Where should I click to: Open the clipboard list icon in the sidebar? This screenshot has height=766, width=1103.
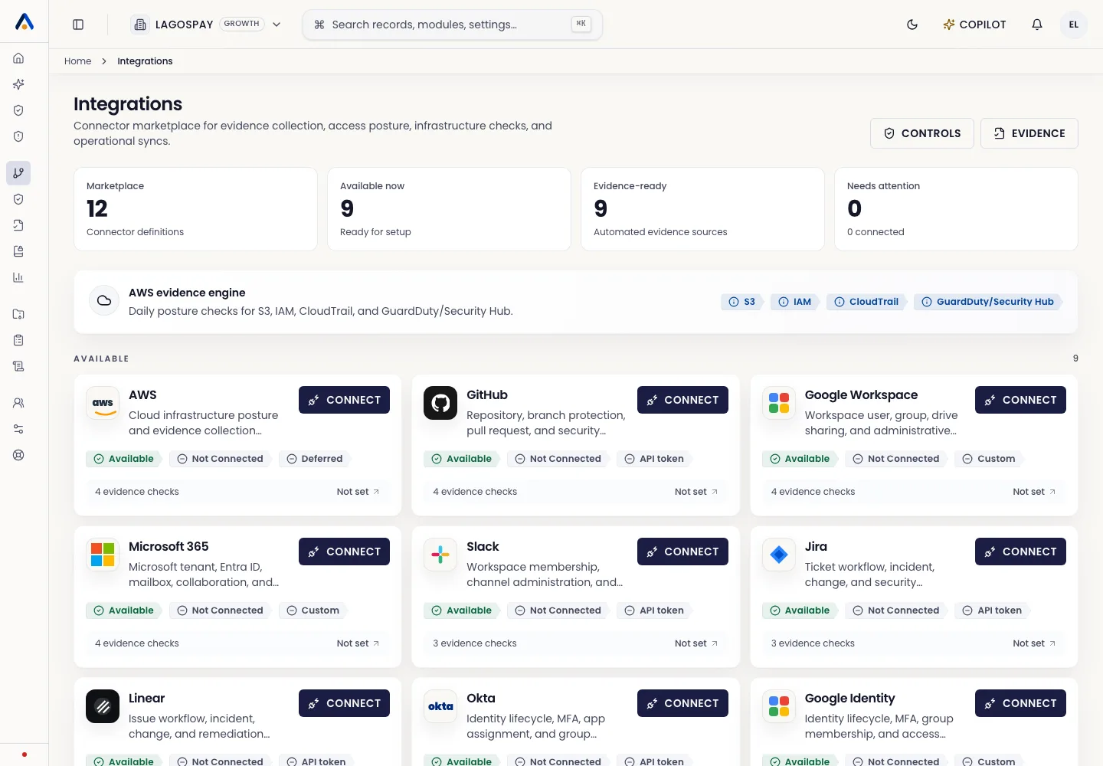pyautogui.click(x=18, y=340)
